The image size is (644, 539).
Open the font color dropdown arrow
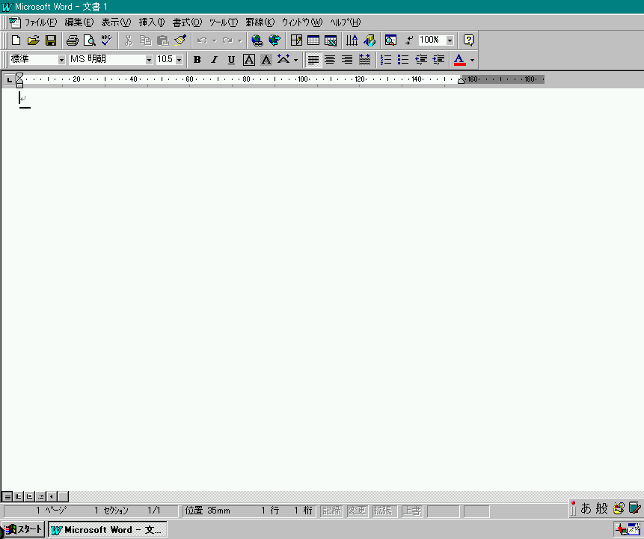pyautogui.click(x=472, y=60)
